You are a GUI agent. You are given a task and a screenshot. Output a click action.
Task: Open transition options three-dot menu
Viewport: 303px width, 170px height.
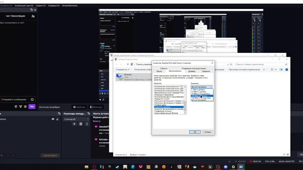tap(87, 124)
